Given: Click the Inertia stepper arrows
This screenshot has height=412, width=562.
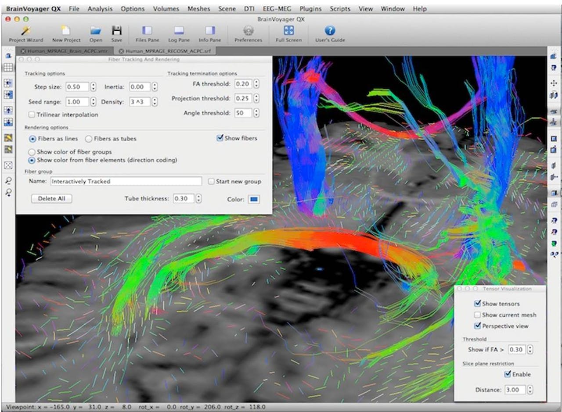Looking at the screenshot, I should pyautogui.click(x=155, y=87).
